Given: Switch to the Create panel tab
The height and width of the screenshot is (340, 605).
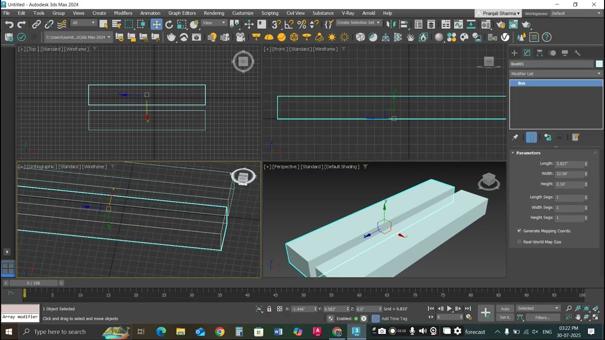Looking at the screenshot, I should 515,53.
